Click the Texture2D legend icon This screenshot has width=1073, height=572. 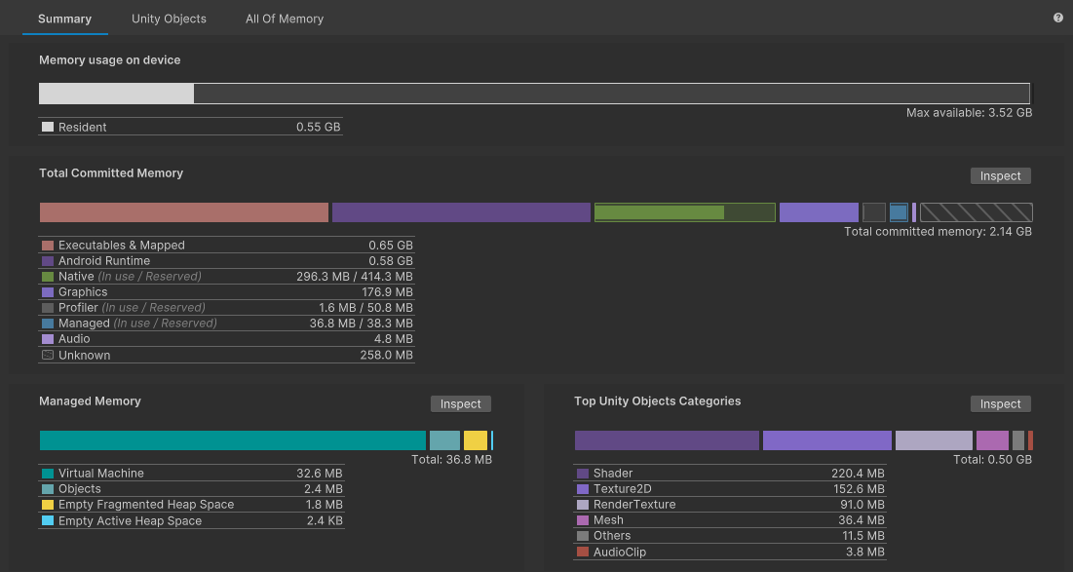(581, 488)
